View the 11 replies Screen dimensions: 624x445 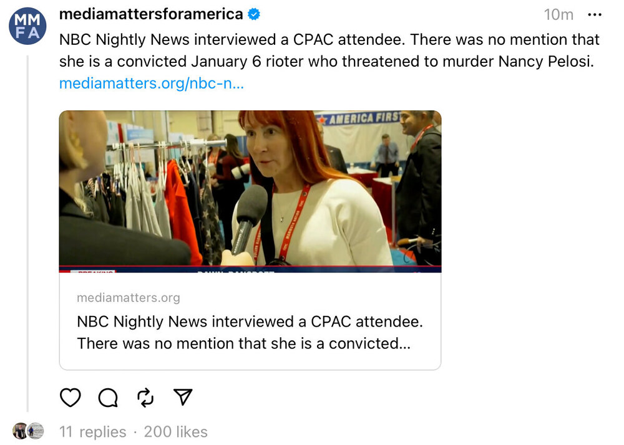click(x=92, y=431)
